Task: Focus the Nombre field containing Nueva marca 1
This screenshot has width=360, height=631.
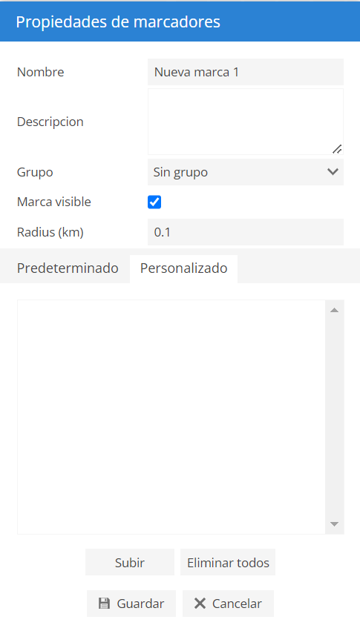Action: click(246, 72)
